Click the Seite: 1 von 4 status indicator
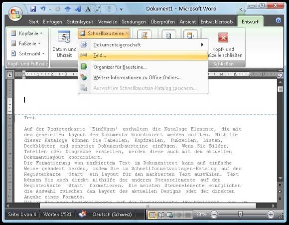This screenshot has height=225, width=289. click(22, 215)
